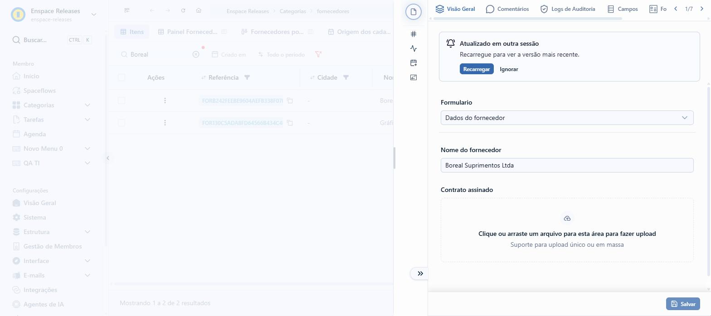Click the Ignorar link
The height and width of the screenshot is (316, 711).
pos(509,69)
